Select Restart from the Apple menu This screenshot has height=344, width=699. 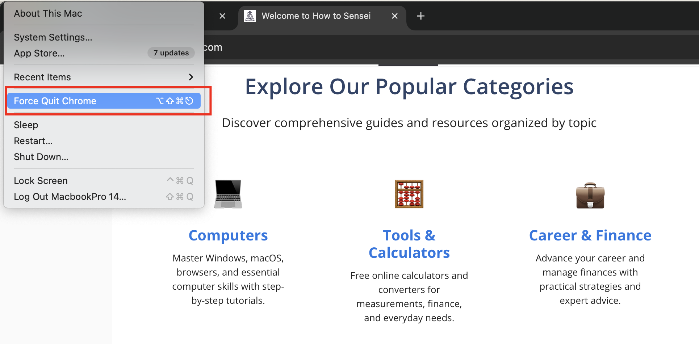click(x=33, y=141)
